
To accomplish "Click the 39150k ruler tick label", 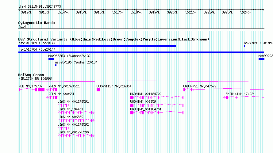I will point(81,12).
